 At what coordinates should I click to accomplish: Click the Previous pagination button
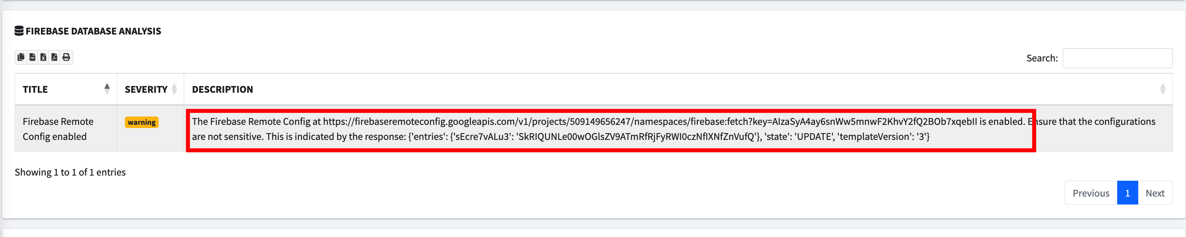click(x=1091, y=193)
